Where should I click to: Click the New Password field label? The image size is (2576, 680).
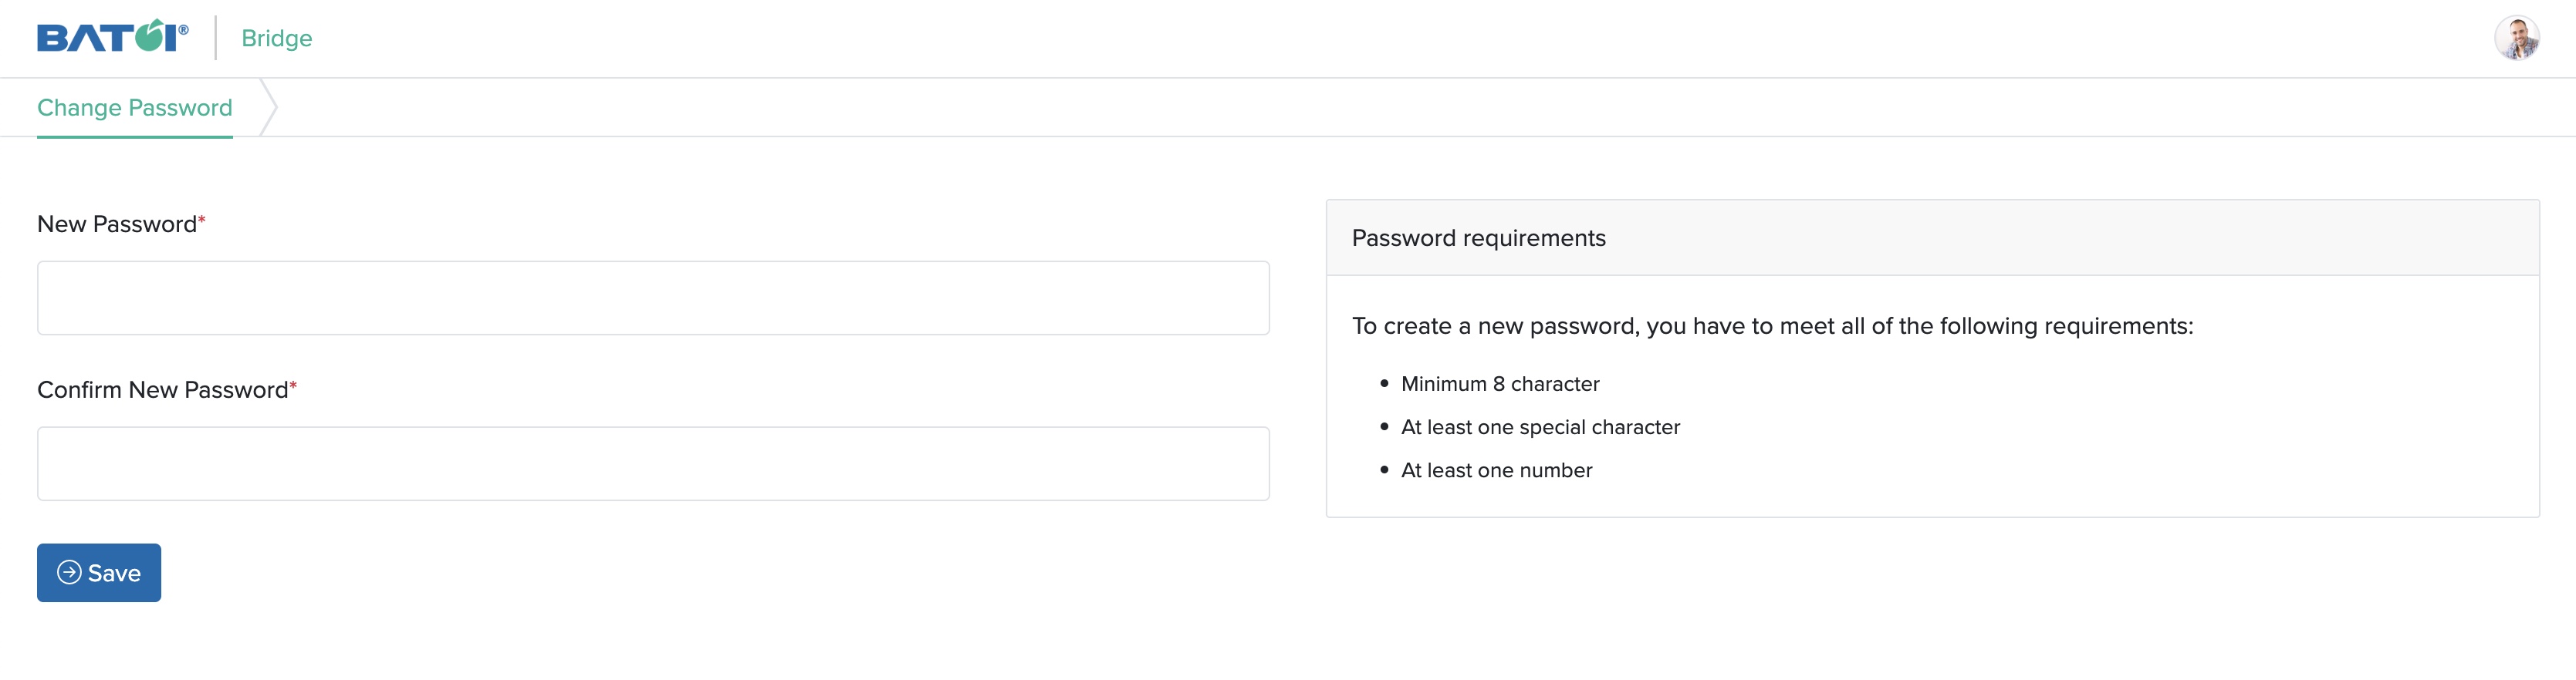pyautogui.click(x=117, y=224)
